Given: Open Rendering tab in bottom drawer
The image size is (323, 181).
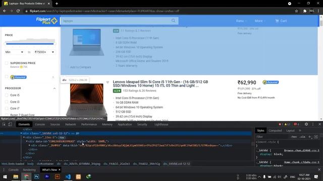Looking at the screenshot, I should (29, 170).
